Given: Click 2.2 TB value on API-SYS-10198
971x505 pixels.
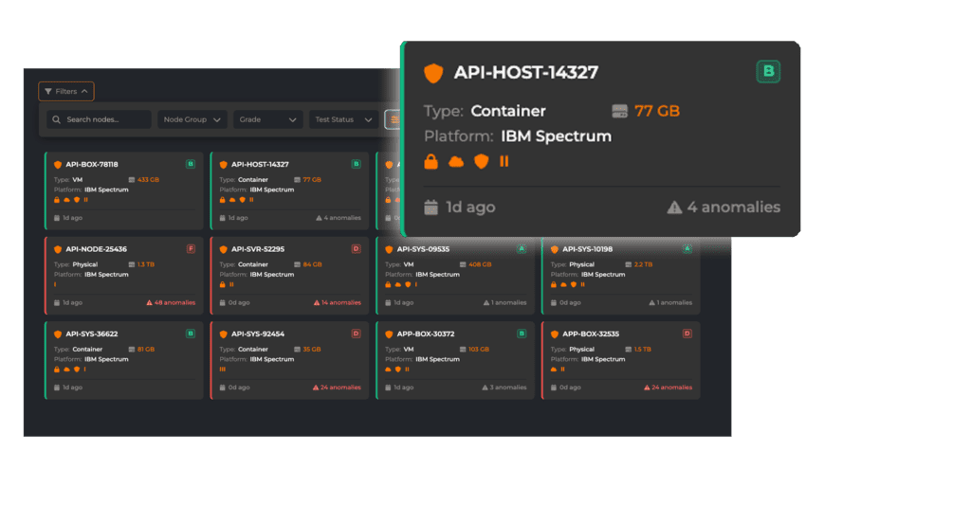Looking at the screenshot, I should [x=644, y=264].
